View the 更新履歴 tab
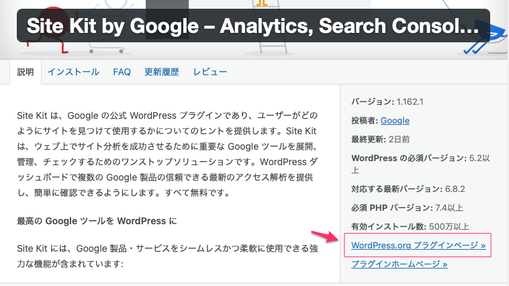The width and height of the screenshot is (509, 286). click(162, 72)
